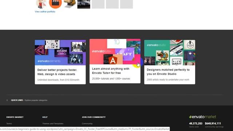Open the silver car portfolio thumbnail
Image resolution: width=233 pixels, height=131 pixels.
click(84, 4)
